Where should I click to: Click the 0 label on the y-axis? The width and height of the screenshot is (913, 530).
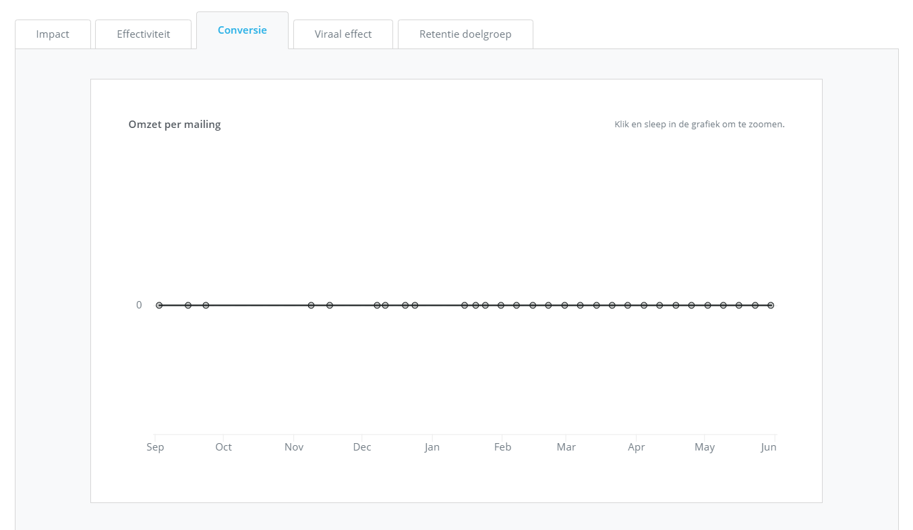(139, 305)
